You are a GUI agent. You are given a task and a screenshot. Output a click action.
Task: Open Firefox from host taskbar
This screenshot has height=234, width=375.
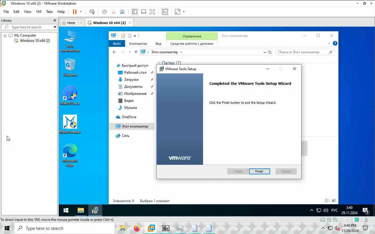coord(137,228)
